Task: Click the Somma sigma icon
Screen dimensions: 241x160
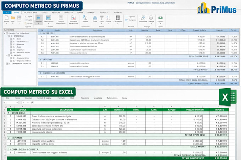Action: coord(85,18)
